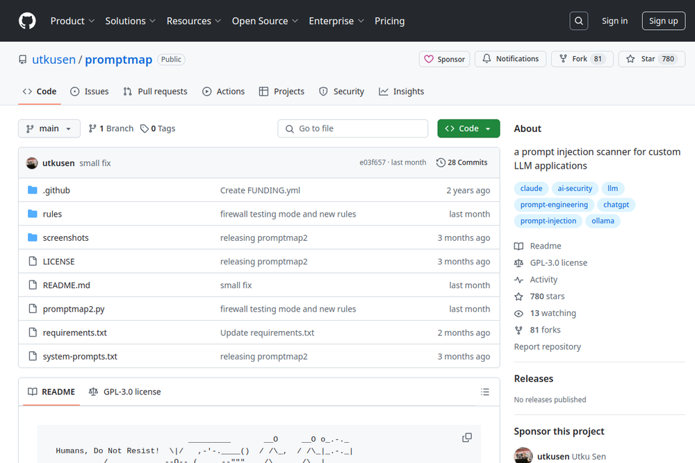The image size is (695, 463).
Task: Click the Go to file field
Action: (x=353, y=128)
